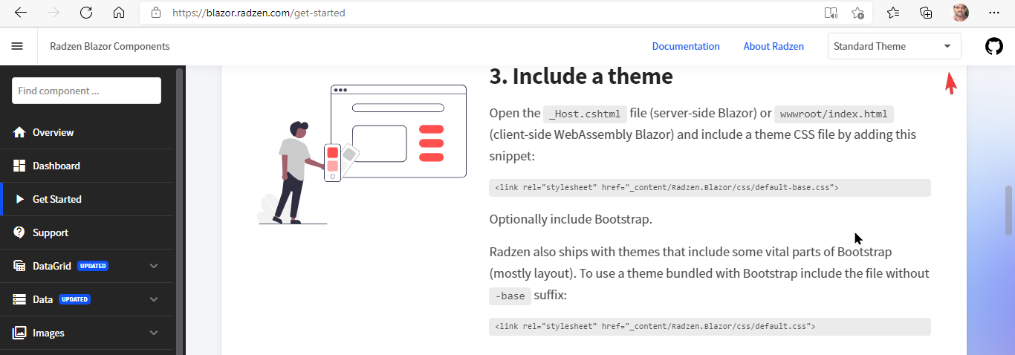Screen dimensions: 1015x355
Task: Click the _Host.cshtml inline code
Action: click(x=586, y=114)
